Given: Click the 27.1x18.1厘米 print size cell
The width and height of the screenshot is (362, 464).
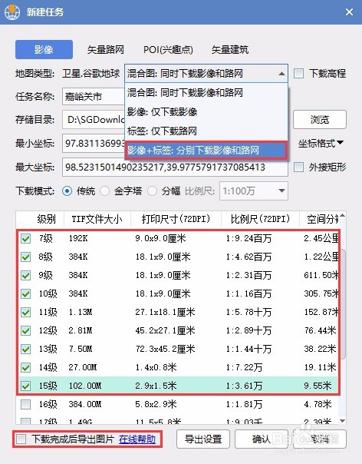Looking at the screenshot, I should coord(165,312).
